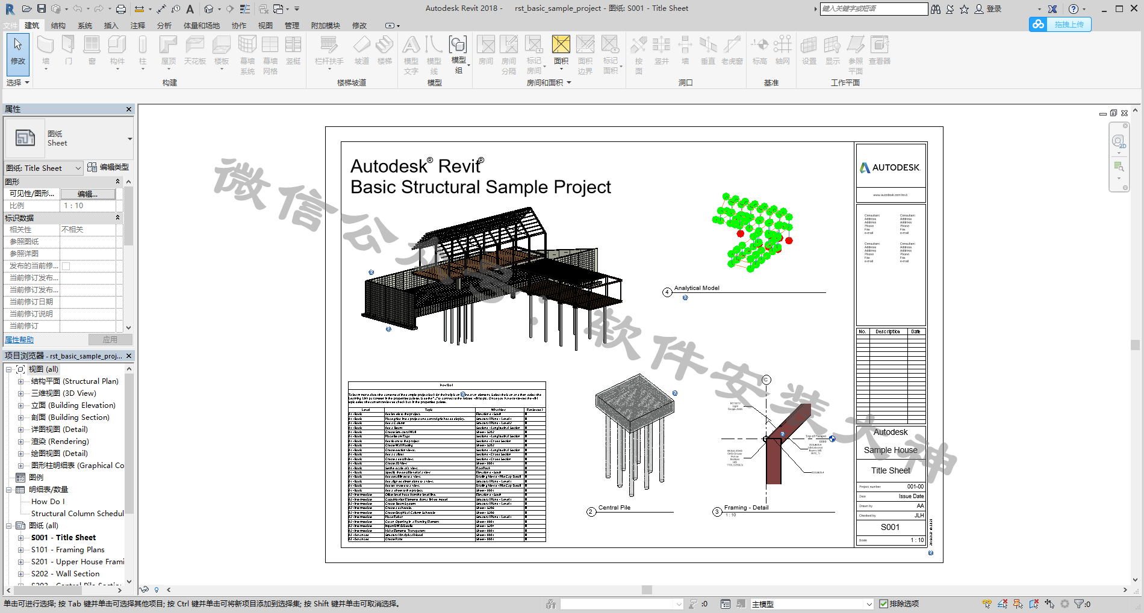
Task: Click the keyword search input field
Action: pos(874,8)
